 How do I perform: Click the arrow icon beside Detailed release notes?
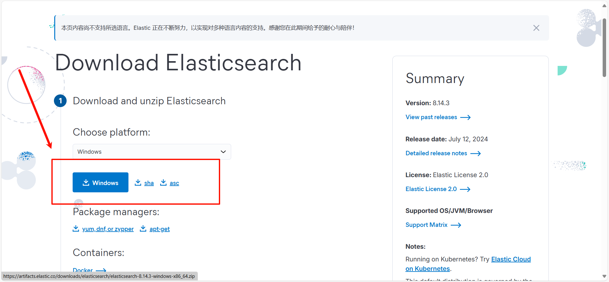coord(475,153)
